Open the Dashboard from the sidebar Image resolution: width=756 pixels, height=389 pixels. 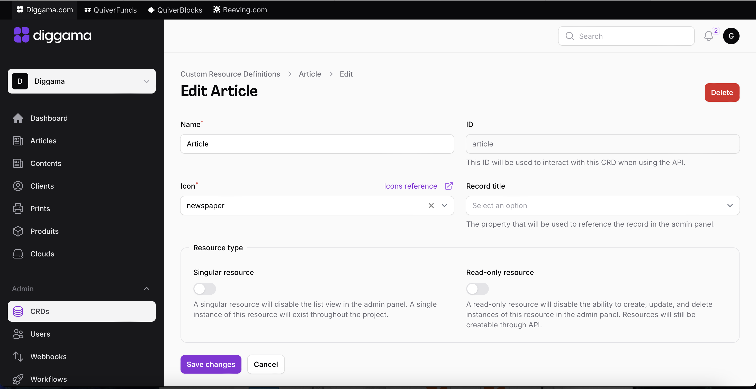[49, 118]
